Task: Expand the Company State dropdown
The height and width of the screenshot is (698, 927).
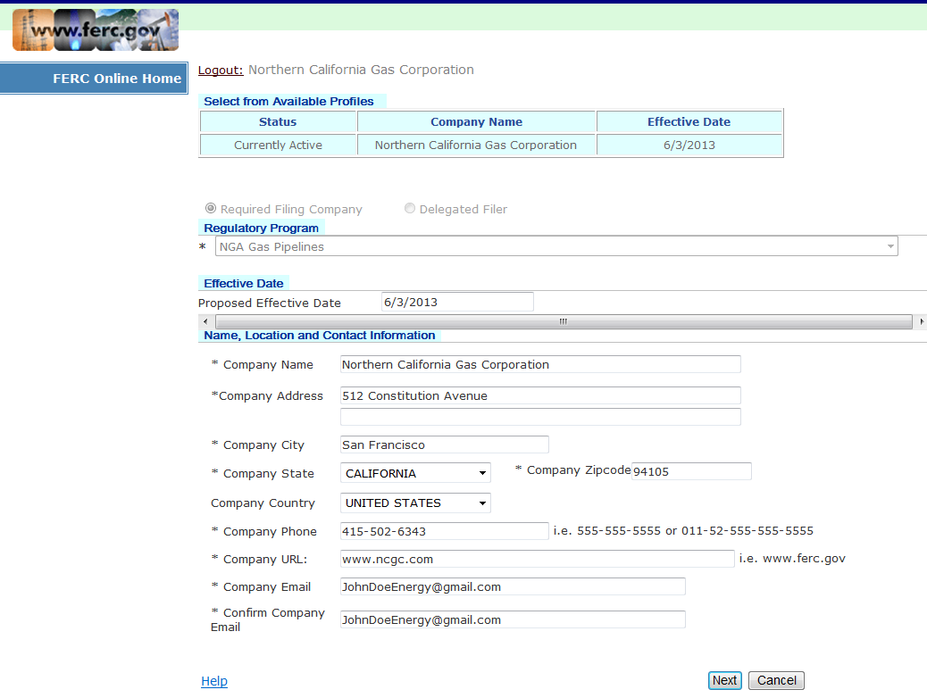Action: 415,473
